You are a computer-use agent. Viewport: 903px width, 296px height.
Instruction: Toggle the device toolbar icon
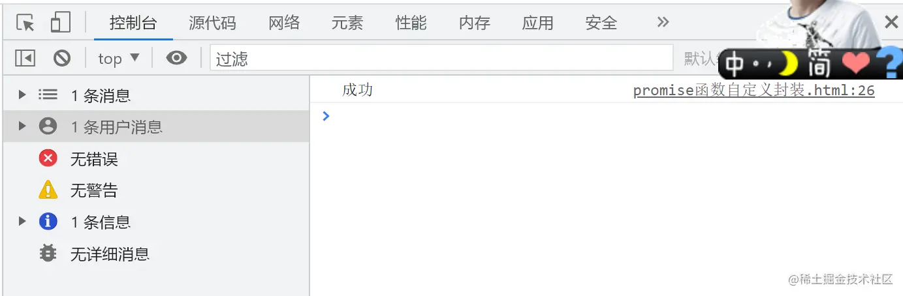point(60,23)
